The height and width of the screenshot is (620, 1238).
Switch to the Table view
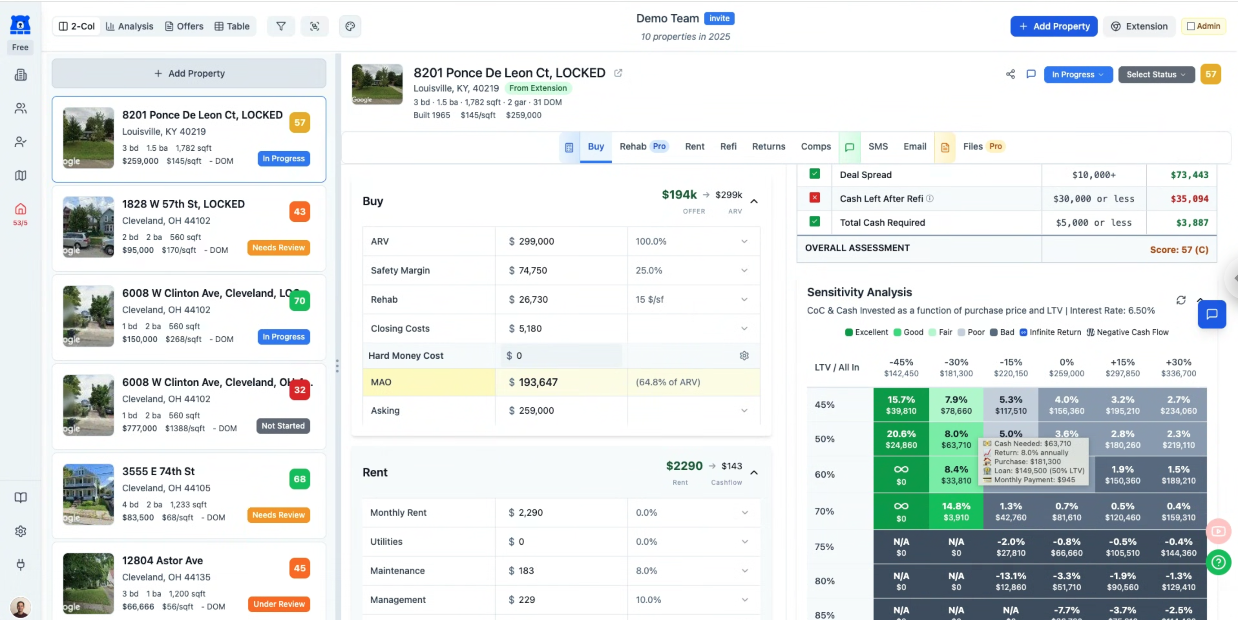[x=232, y=26]
